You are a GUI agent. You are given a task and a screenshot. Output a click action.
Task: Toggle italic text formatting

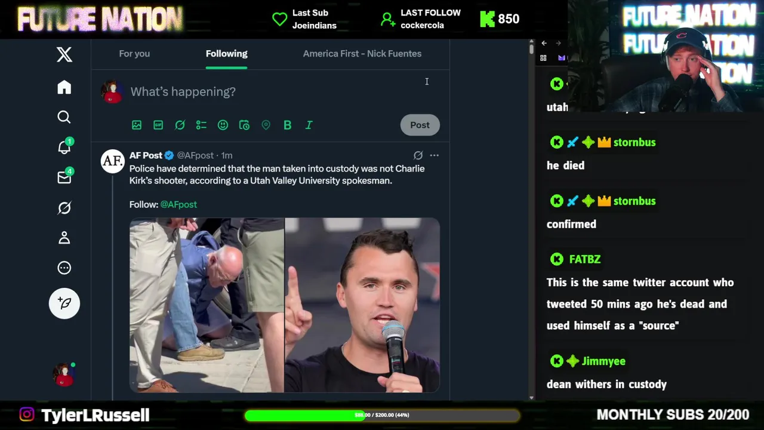(309, 125)
